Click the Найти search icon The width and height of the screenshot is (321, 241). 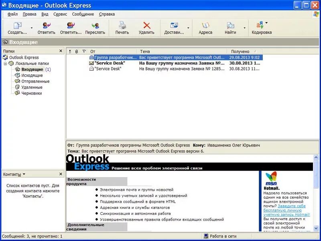click(x=230, y=26)
